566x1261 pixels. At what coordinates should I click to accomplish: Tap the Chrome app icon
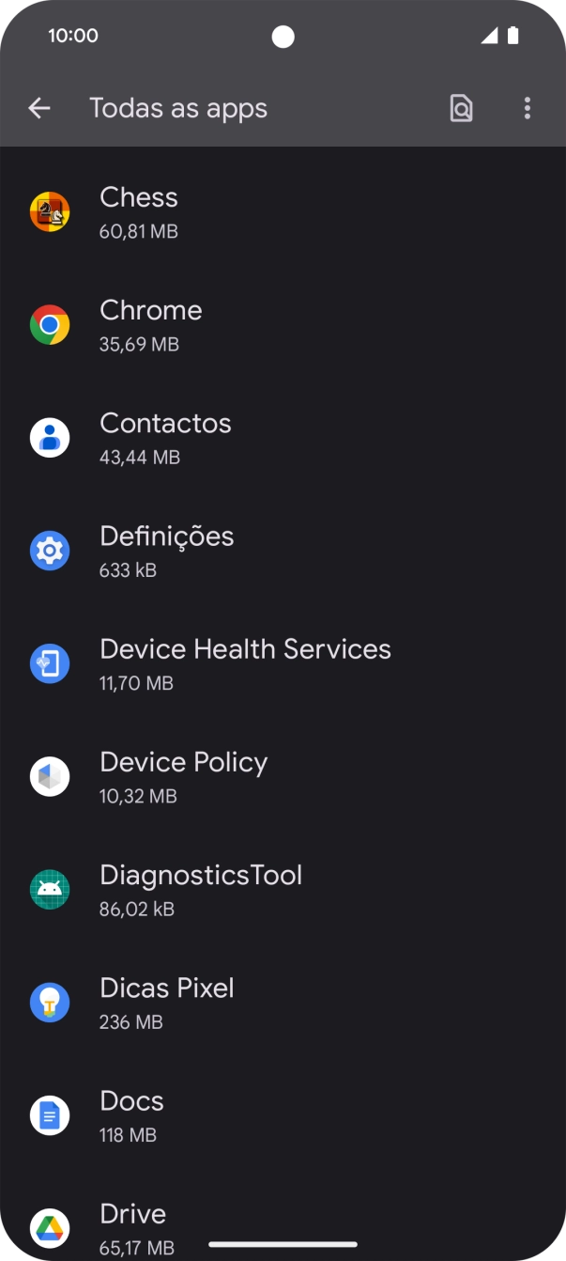[50, 325]
